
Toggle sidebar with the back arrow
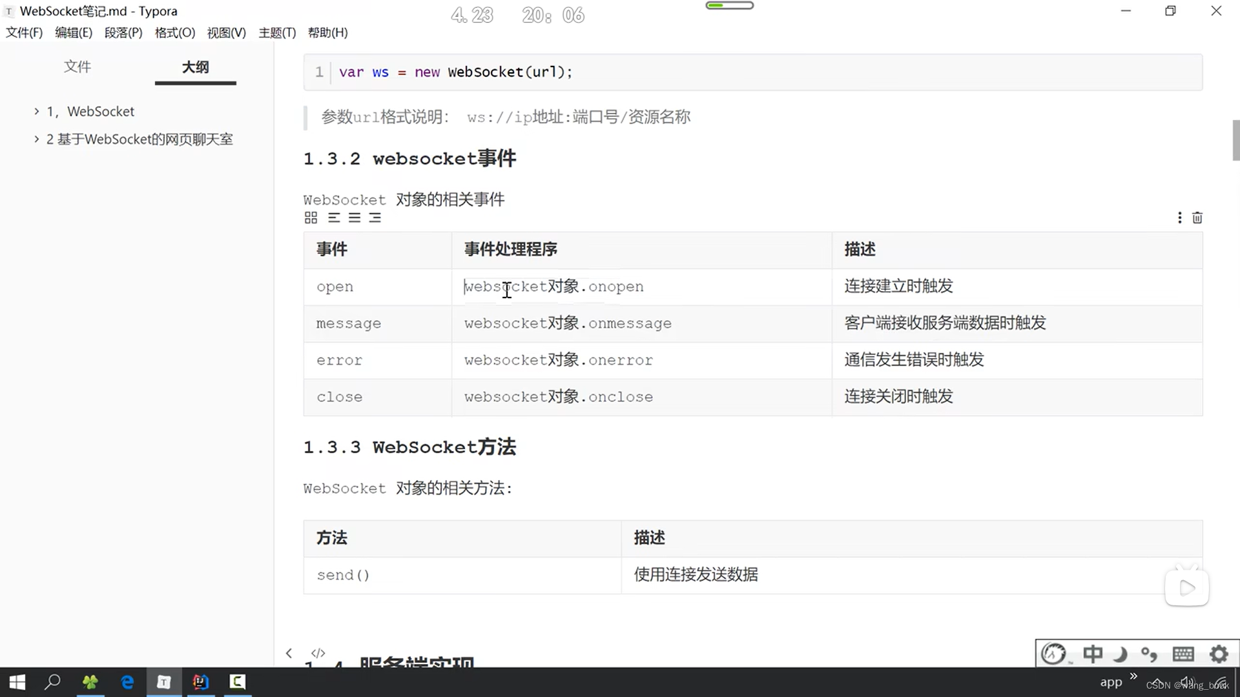pos(289,653)
